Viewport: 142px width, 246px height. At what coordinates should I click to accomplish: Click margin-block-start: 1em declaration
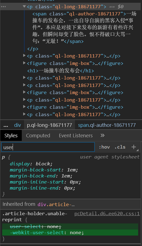click(x=44, y=170)
